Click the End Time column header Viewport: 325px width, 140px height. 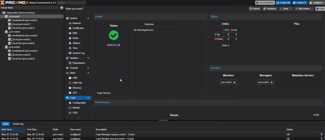click(38, 130)
